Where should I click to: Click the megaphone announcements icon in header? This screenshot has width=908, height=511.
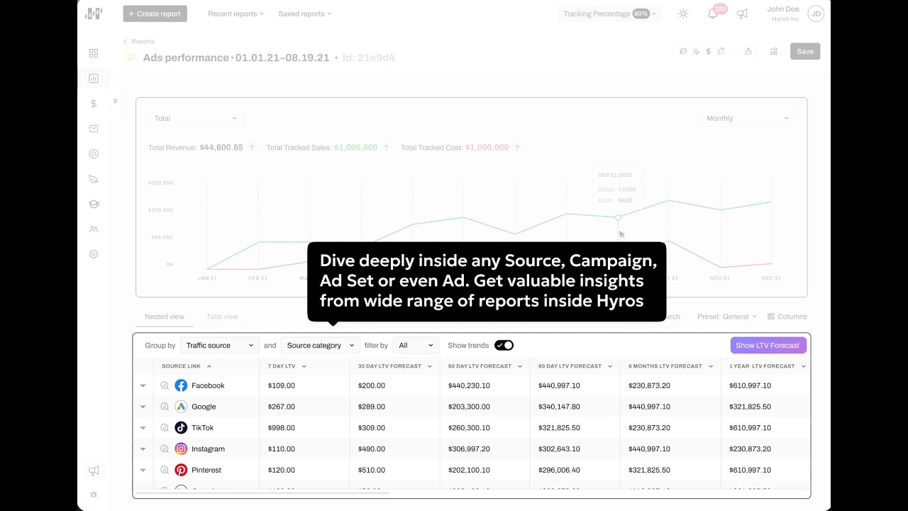(742, 13)
